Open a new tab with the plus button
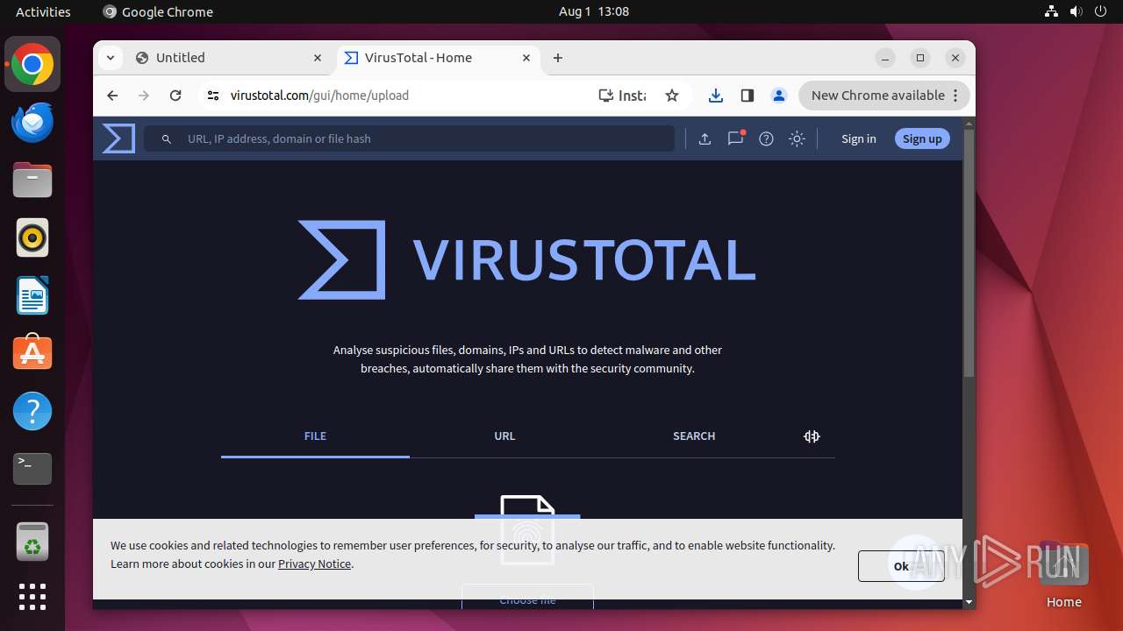1123x631 pixels. 558,58
